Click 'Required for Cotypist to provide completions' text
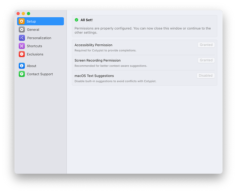 [x=105, y=51]
